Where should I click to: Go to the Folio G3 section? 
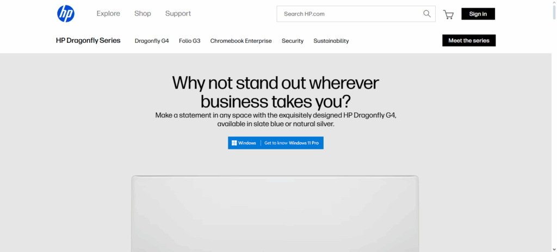point(190,41)
